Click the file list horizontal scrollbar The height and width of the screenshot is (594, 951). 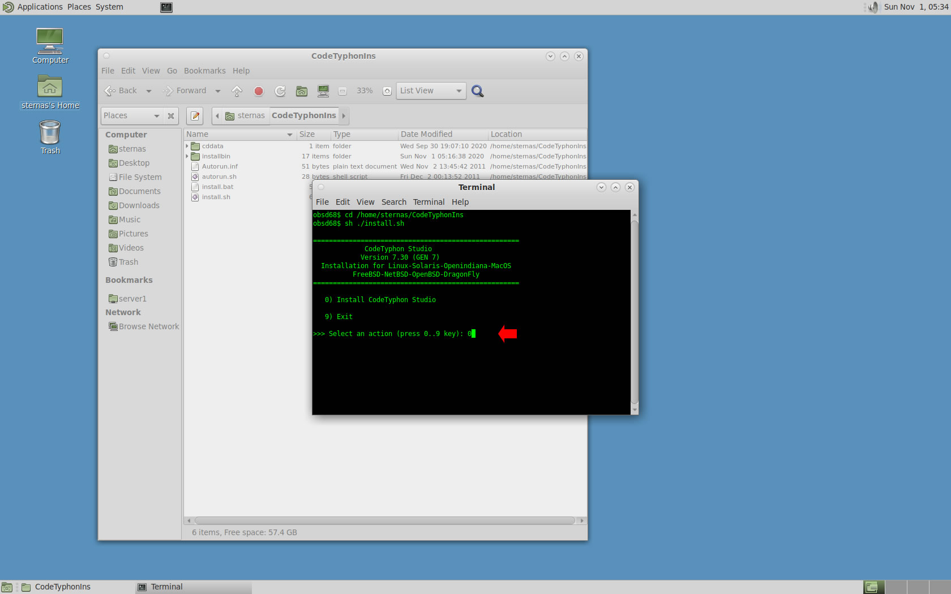coord(385,520)
